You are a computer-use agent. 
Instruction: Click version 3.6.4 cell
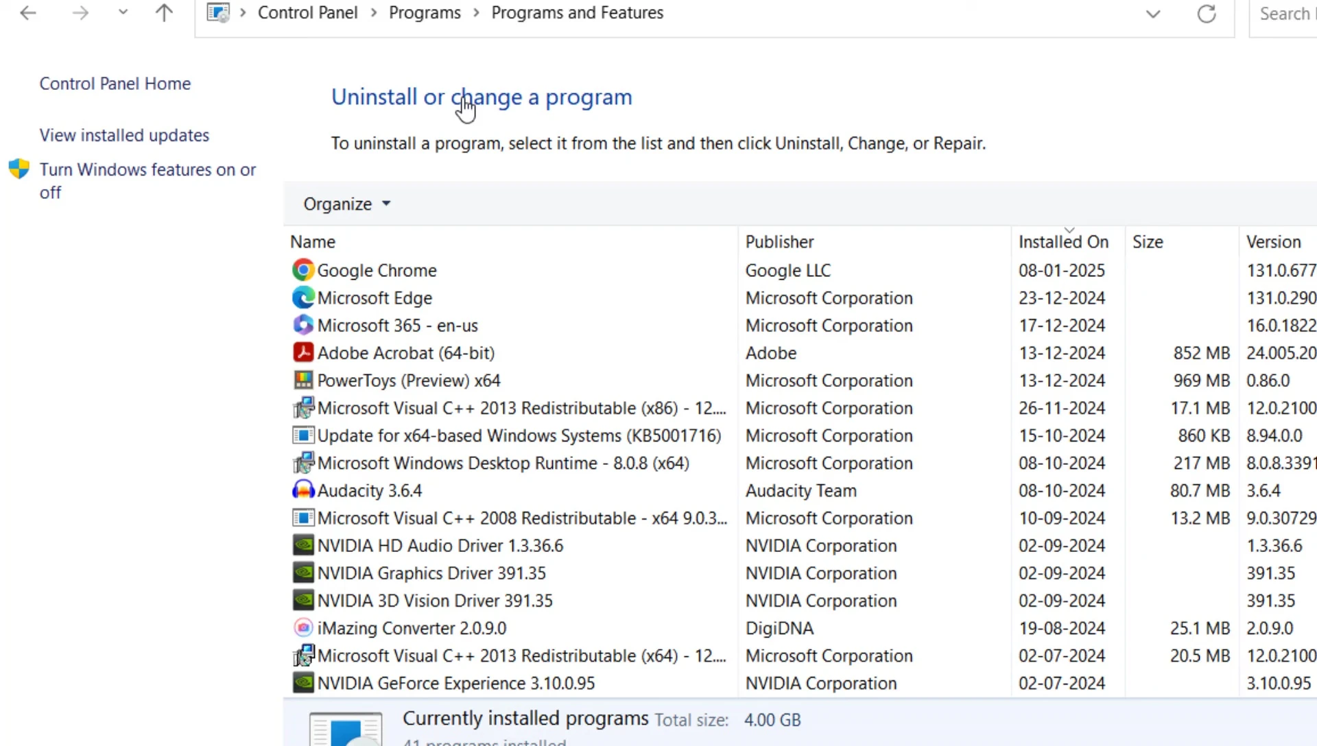pyautogui.click(x=1263, y=490)
